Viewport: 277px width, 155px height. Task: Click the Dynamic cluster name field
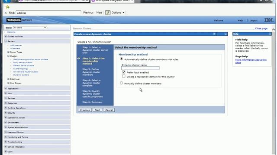point(140,68)
